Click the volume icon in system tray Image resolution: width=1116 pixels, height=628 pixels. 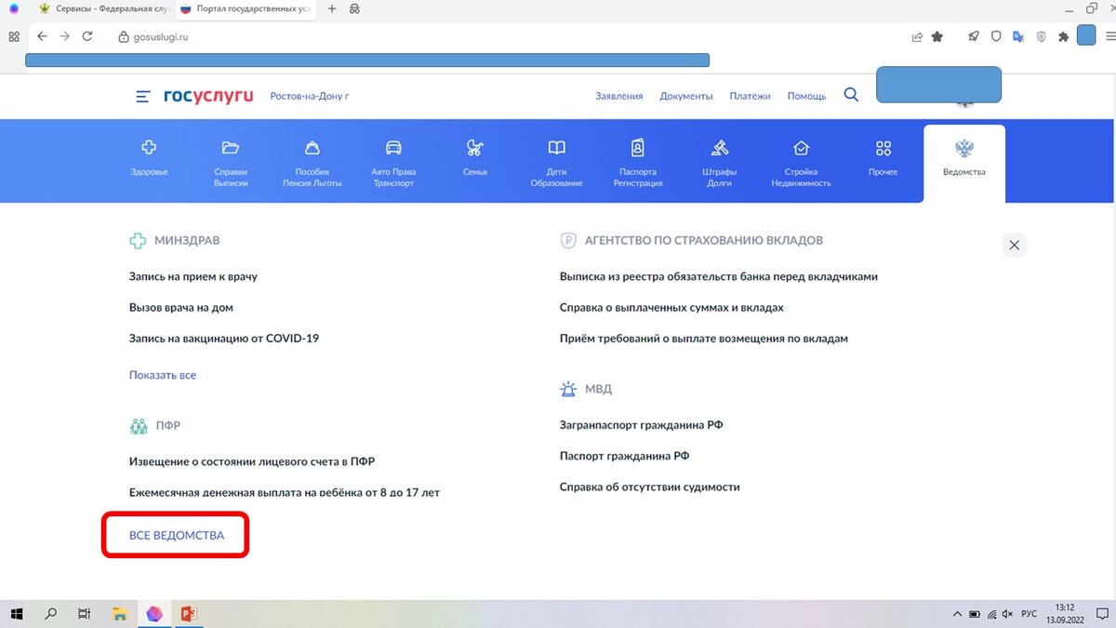(1007, 614)
